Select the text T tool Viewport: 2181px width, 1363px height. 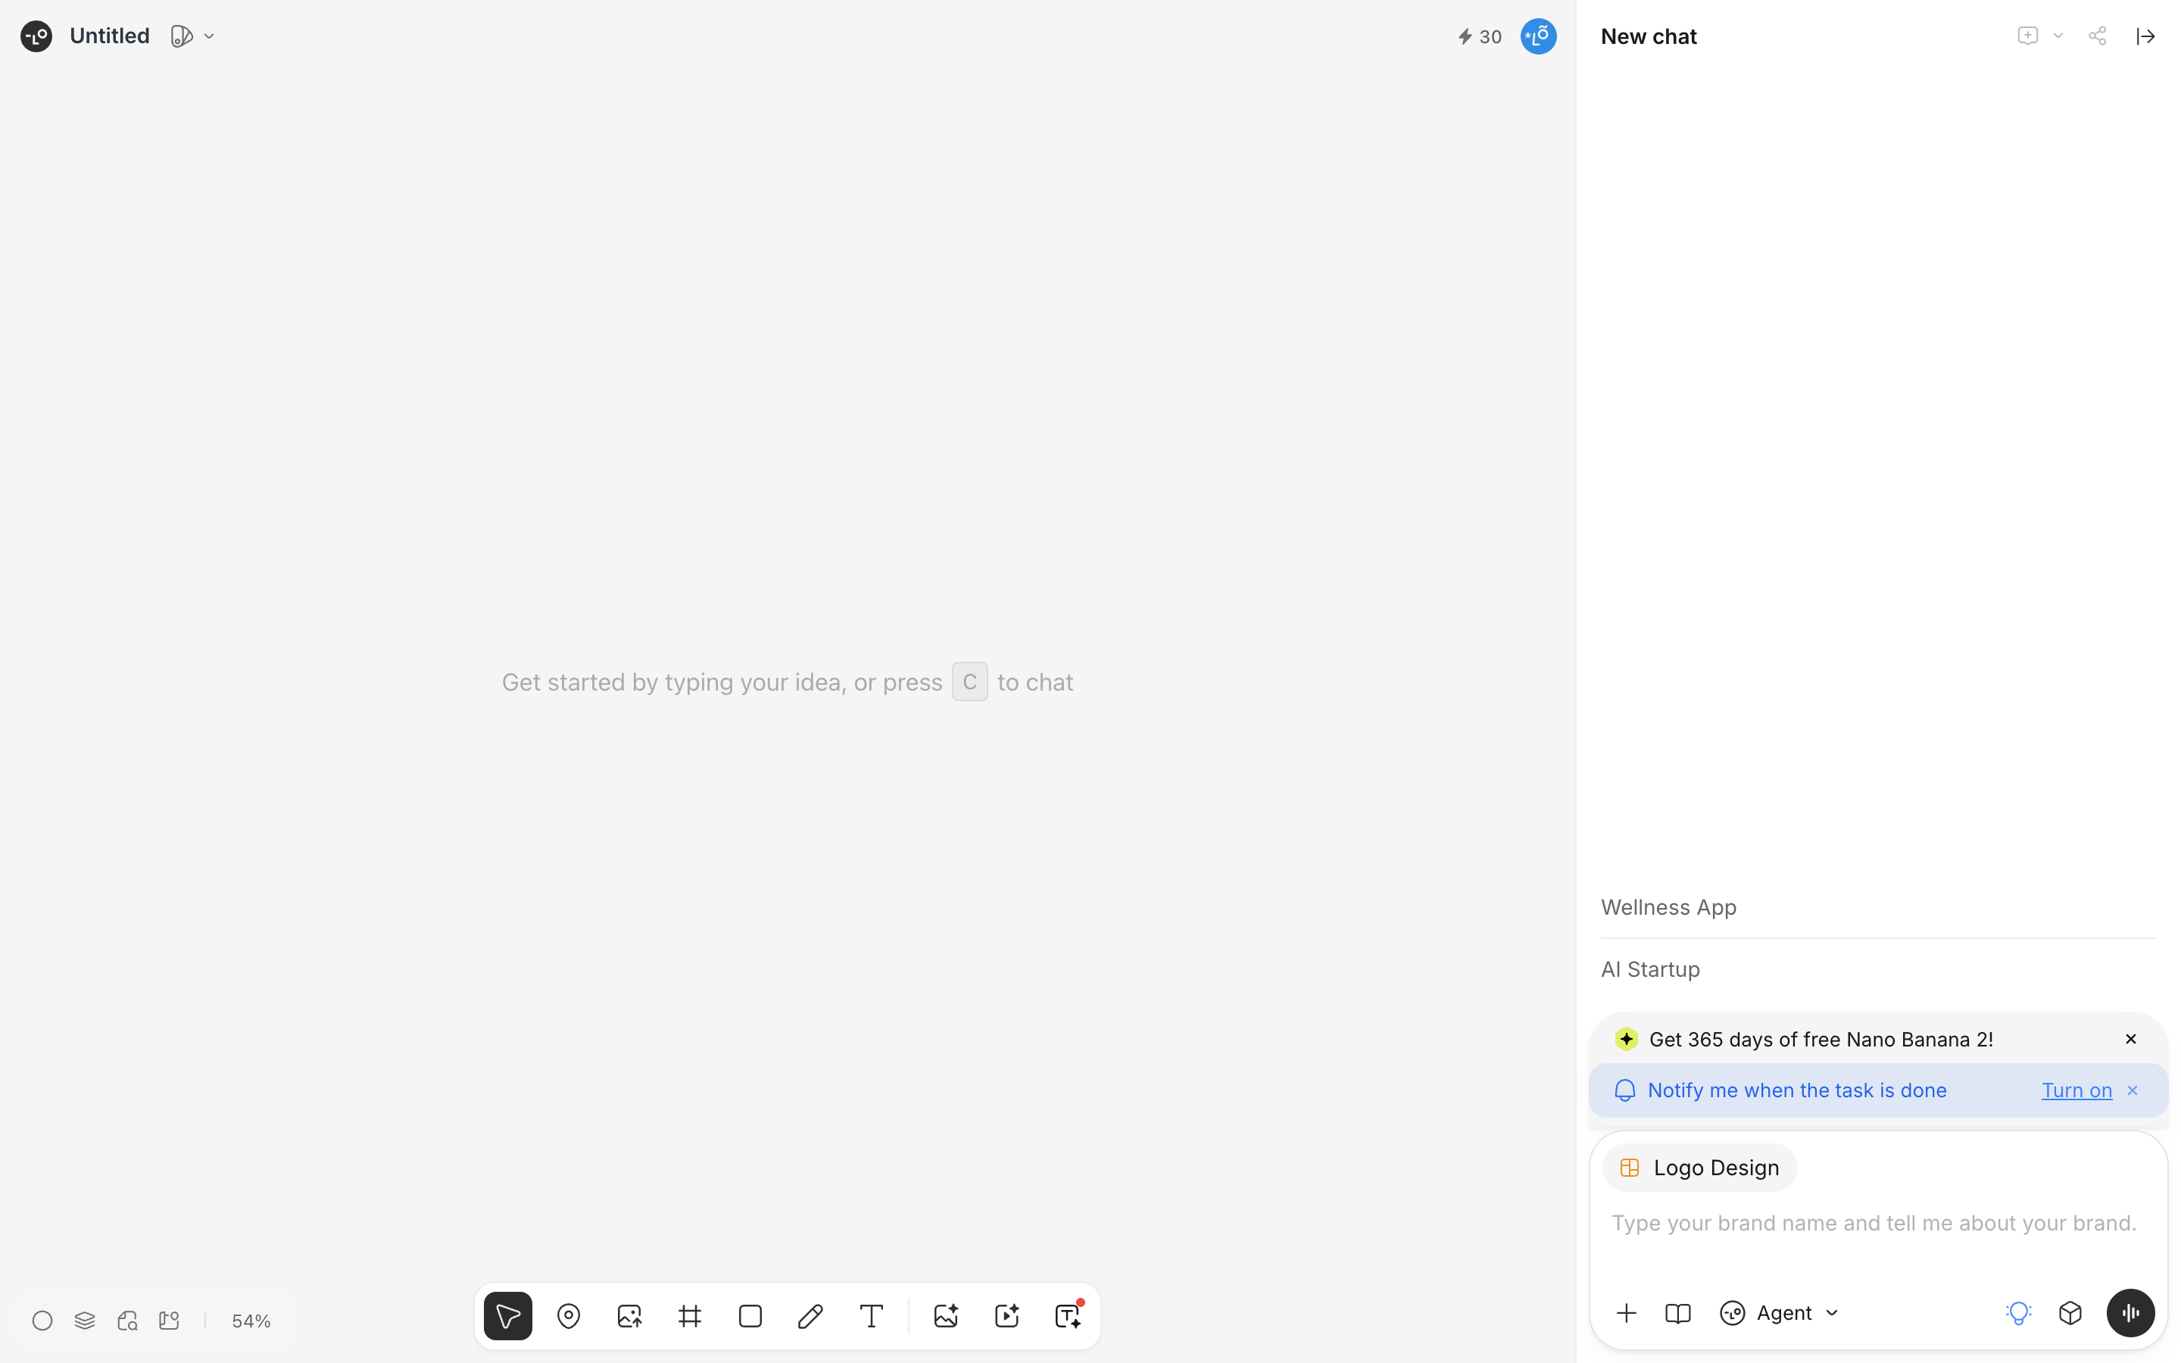click(872, 1316)
